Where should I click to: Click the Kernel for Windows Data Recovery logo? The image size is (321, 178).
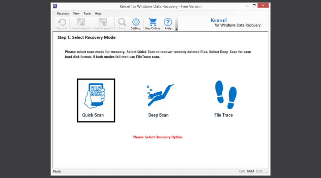click(236, 23)
